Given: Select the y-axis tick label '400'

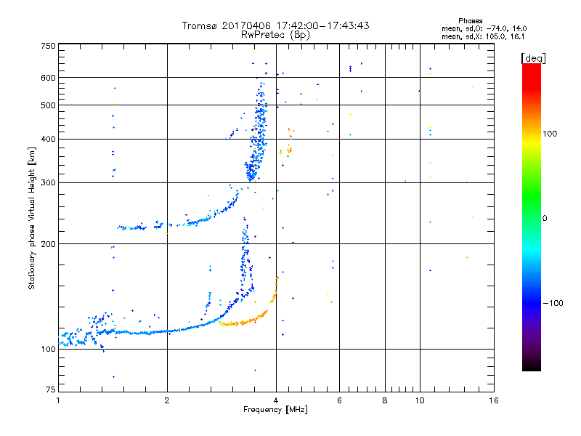Looking at the screenshot, I should (x=48, y=140).
